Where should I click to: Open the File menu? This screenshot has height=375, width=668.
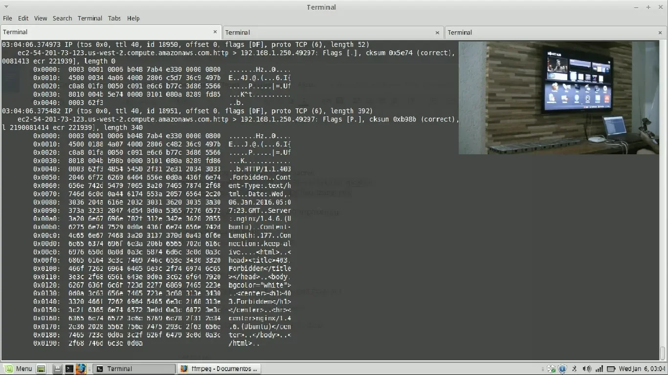(x=7, y=18)
